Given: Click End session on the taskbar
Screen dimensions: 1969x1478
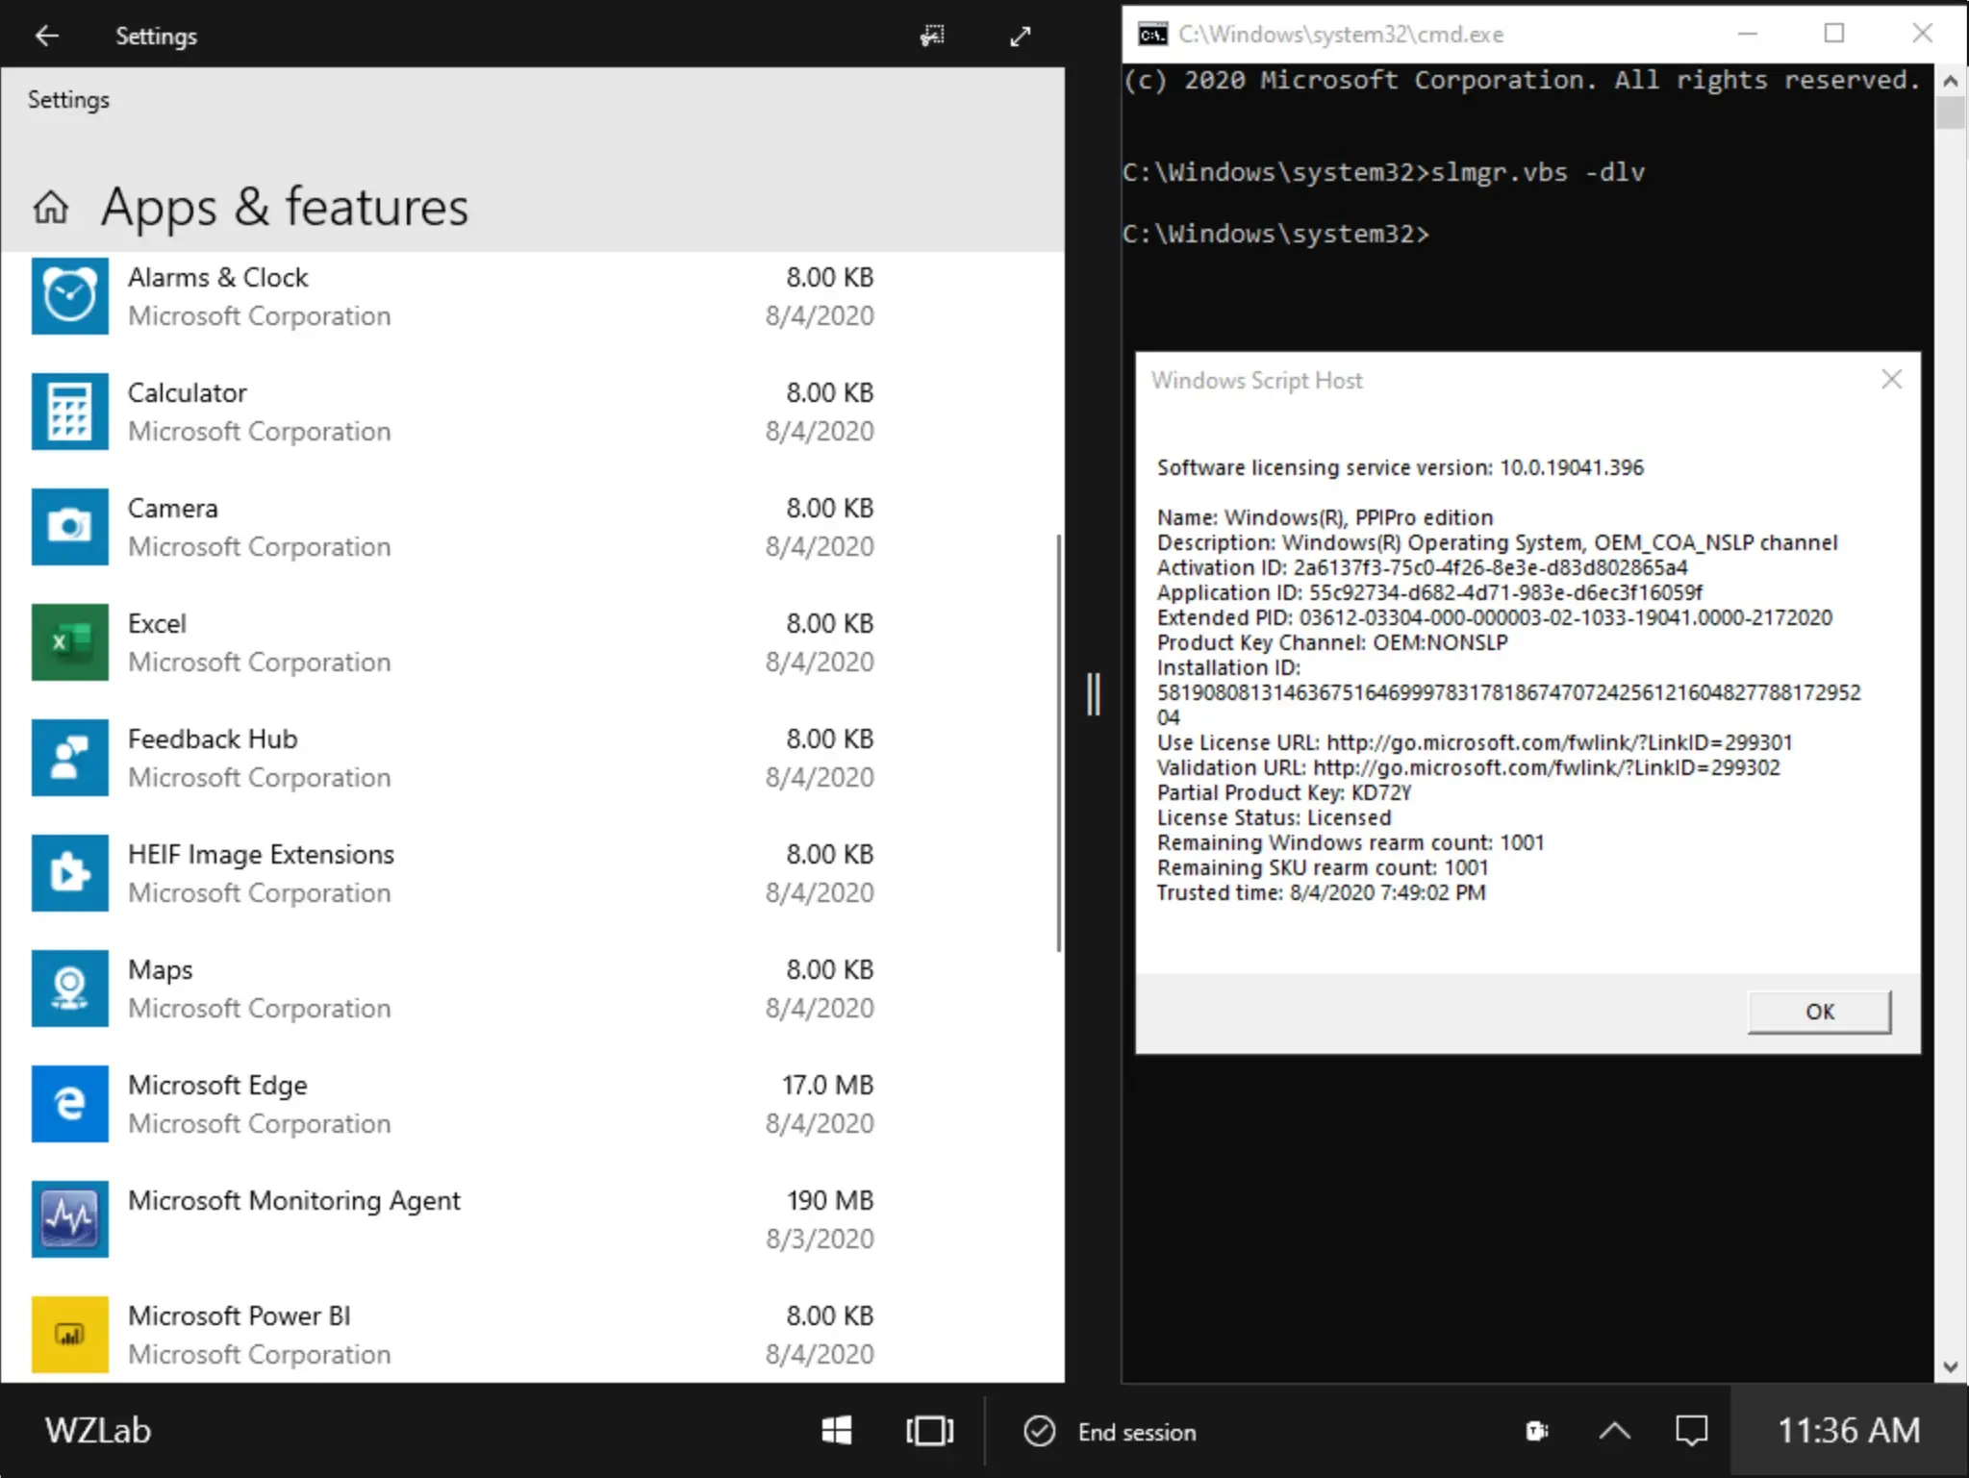Looking at the screenshot, I should (x=1137, y=1432).
